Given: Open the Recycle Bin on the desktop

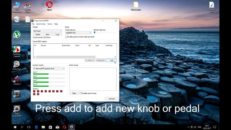Looking at the screenshot, I should tap(17, 20).
